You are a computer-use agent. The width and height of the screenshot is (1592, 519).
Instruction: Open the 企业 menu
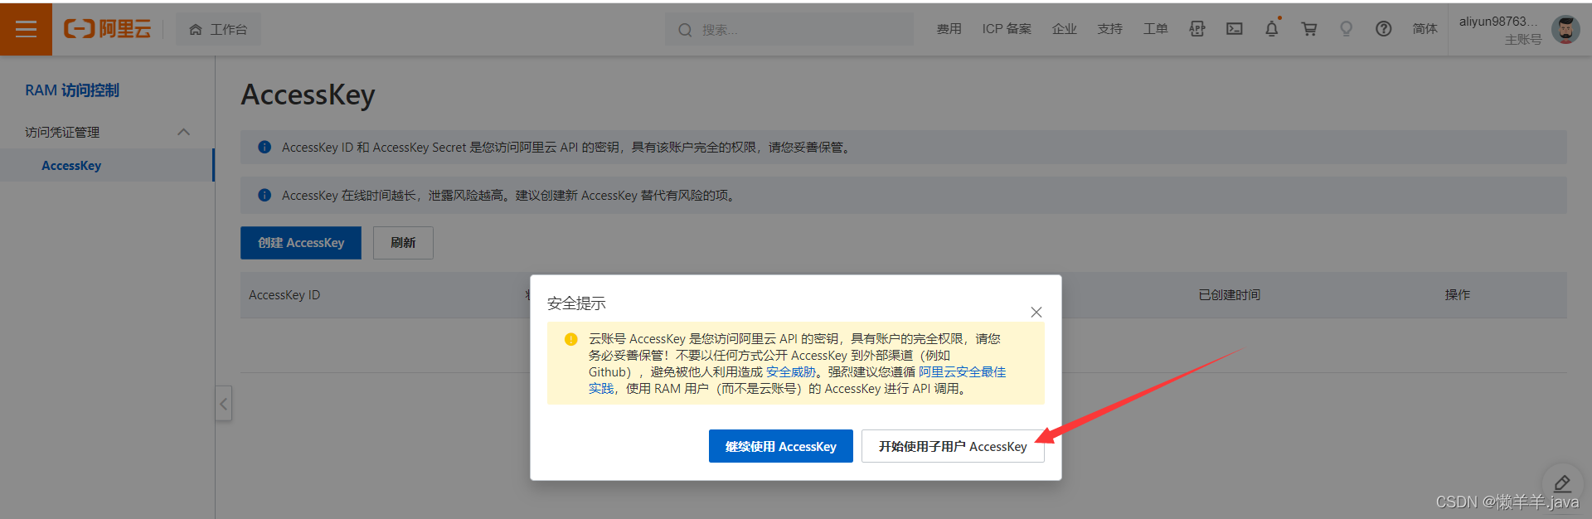pyautogui.click(x=1065, y=29)
